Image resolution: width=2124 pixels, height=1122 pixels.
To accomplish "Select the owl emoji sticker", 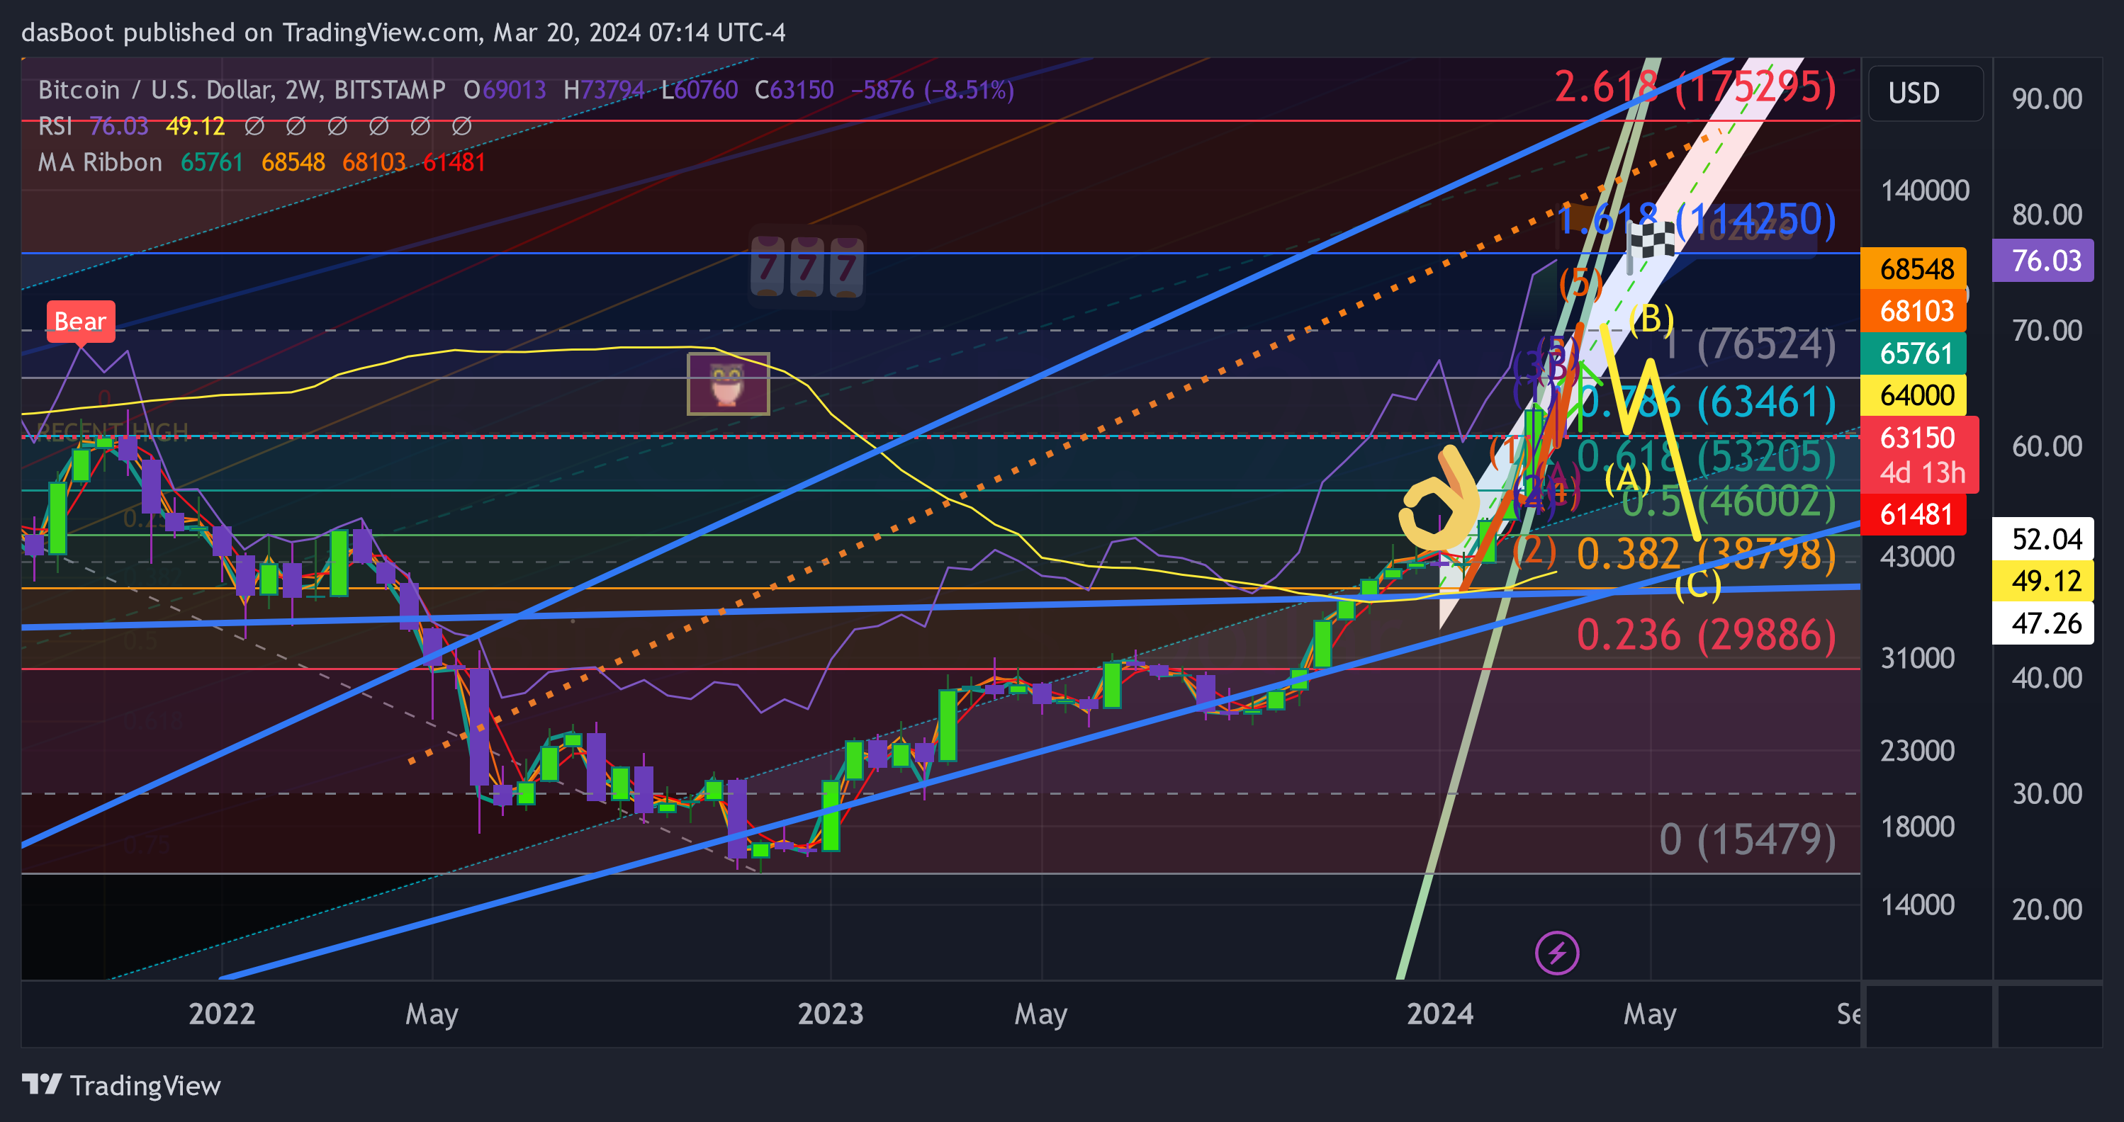I will [728, 383].
